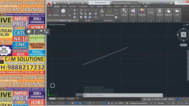Click the keyword search box in title bar
Image resolution: width=189 pixels, height=106 pixels.
[x=125, y=3]
